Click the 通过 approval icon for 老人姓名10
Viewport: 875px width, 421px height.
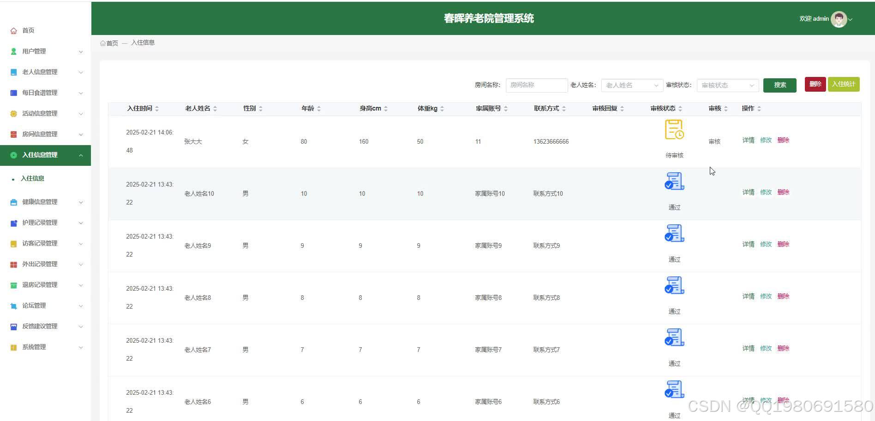coord(674,181)
